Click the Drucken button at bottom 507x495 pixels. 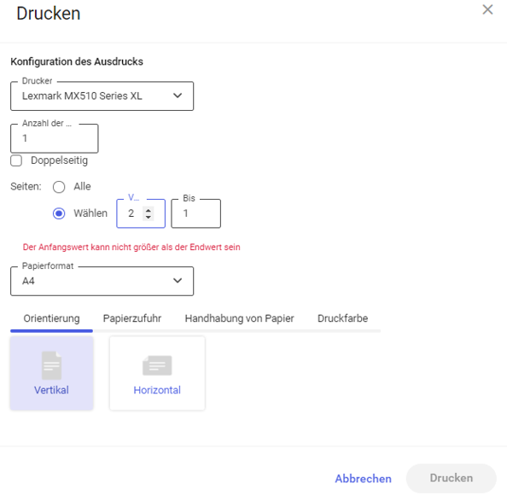tap(452, 478)
